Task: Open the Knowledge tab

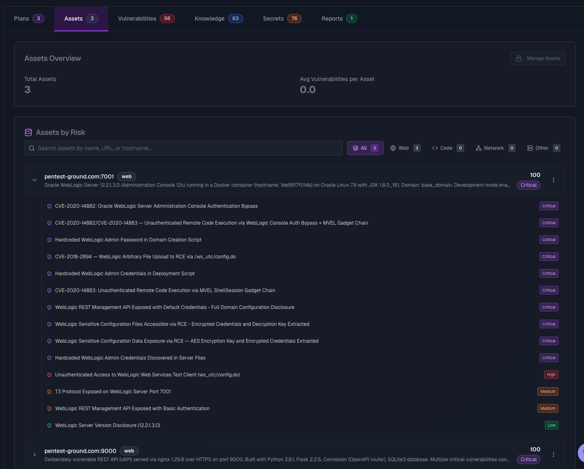Action: pyautogui.click(x=219, y=19)
